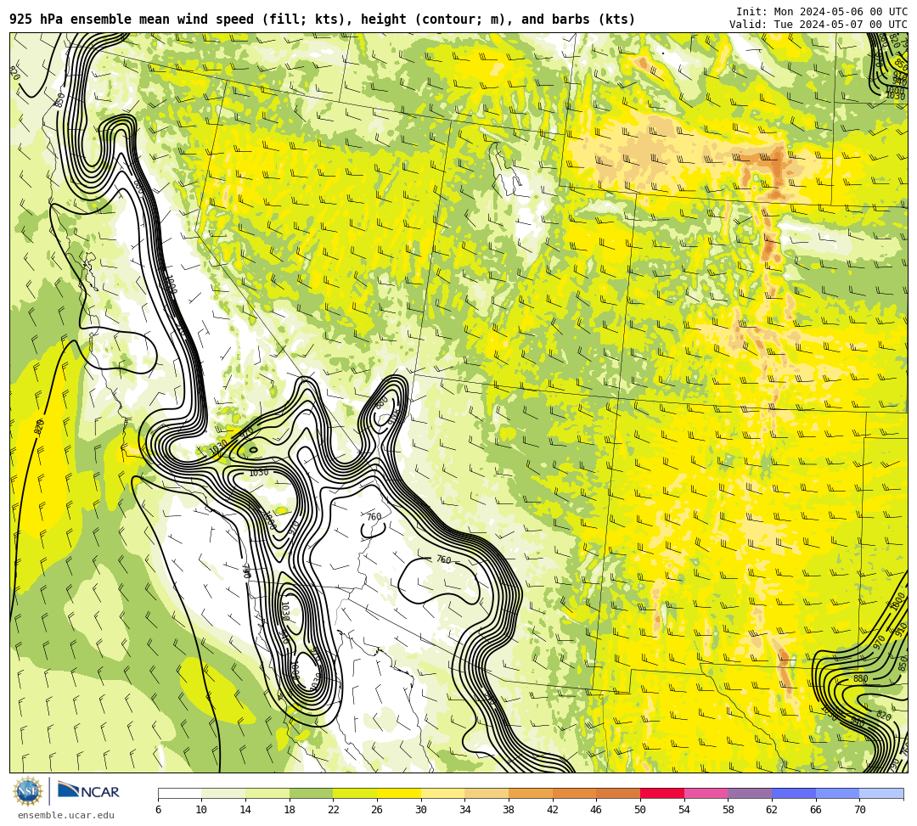This screenshot has height=826, width=917.
Task: Click the colorbar tick label 34
Action: point(465,810)
